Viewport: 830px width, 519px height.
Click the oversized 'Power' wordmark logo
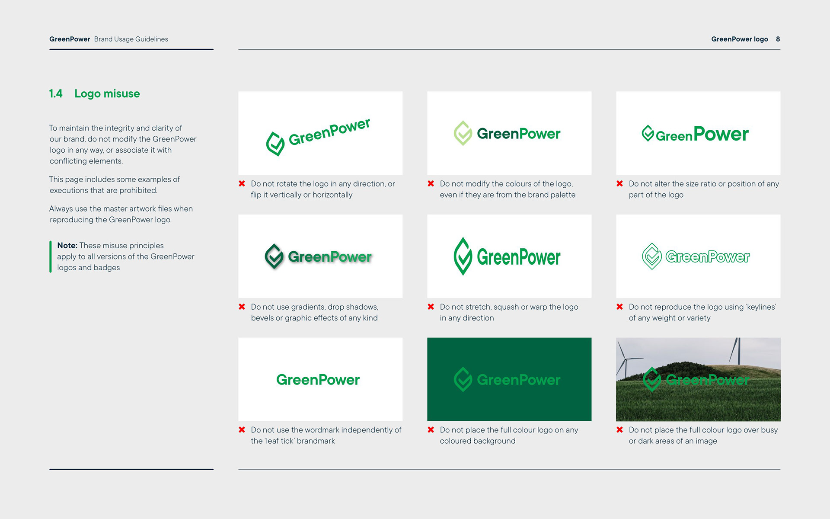pyautogui.click(x=720, y=134)
